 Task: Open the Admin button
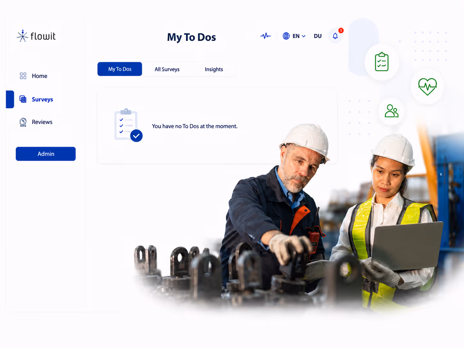[46, 154]
